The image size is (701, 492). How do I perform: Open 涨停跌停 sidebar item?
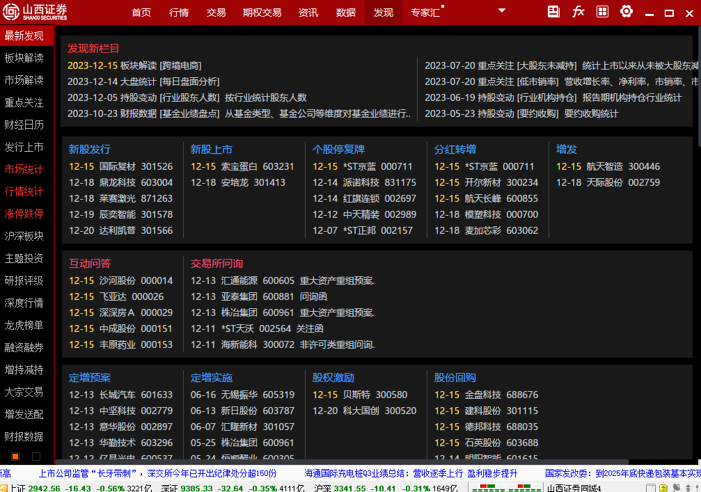(x=24, y=214)
